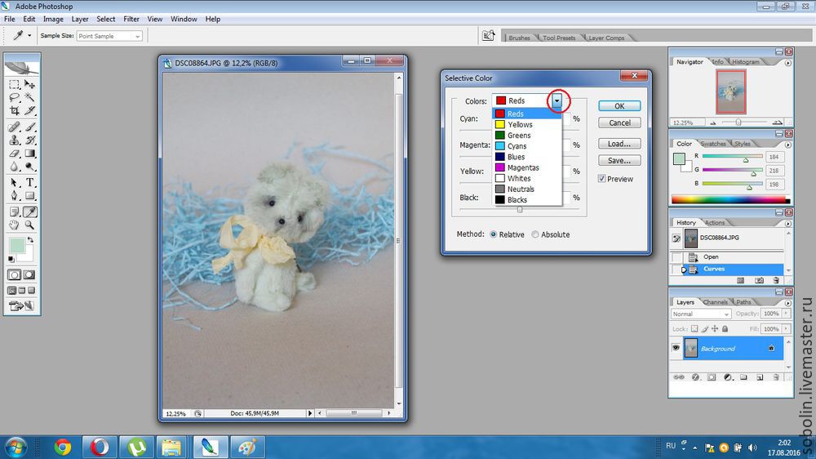Select the Rectangular Marquee tool

tap(14, 84)
